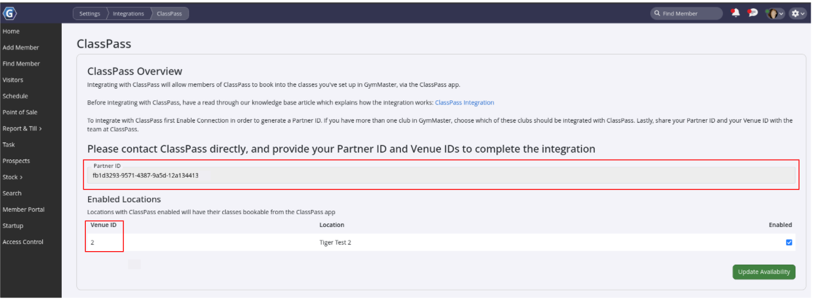Click into the Find Member search box
Screen dimensions: 813x301
click(x=688, y=13)
